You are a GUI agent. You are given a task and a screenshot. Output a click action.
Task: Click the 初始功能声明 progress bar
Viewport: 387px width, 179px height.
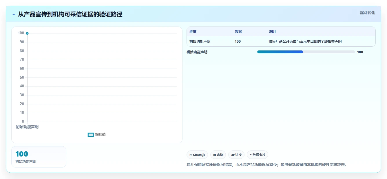(x=306, y=52)
